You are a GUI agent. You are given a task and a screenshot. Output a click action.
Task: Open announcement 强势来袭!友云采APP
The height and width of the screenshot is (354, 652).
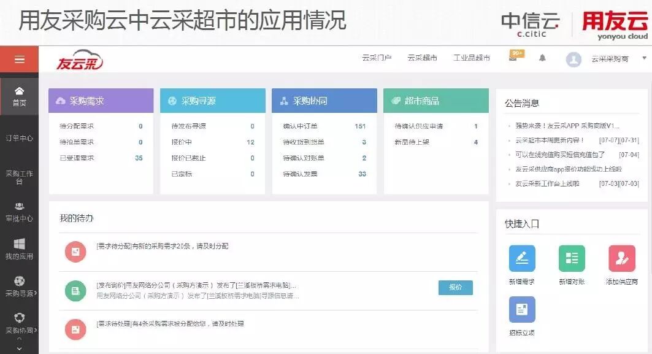tap(567, 126)
